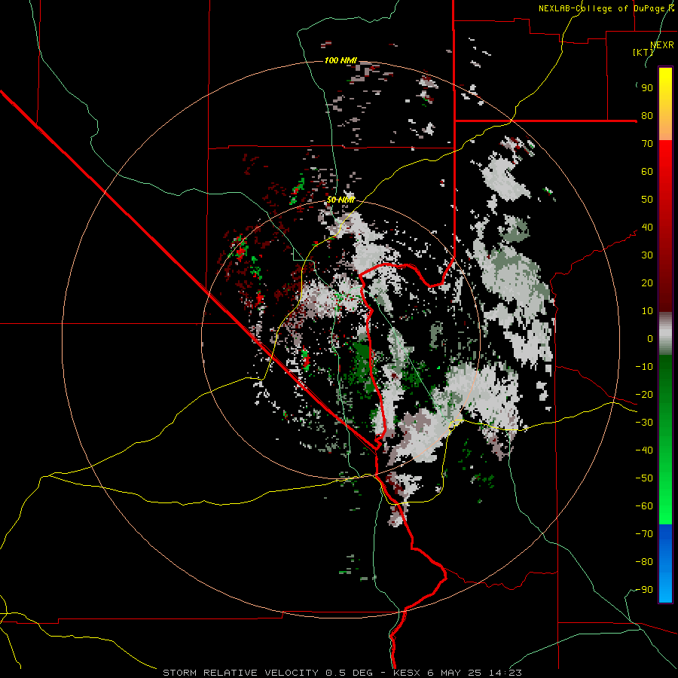Click the "50 NMI" range ring label
The image size is (678, 678).
341,200
